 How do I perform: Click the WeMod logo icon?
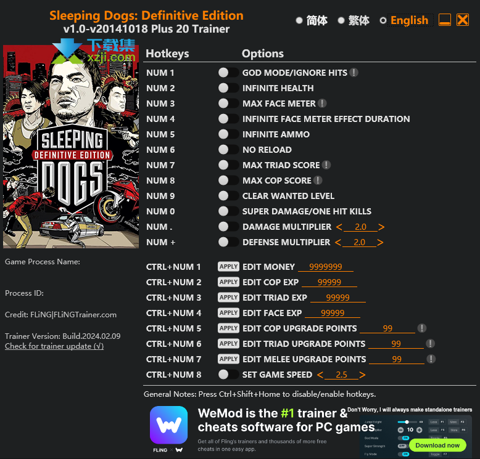click(168, 425)
